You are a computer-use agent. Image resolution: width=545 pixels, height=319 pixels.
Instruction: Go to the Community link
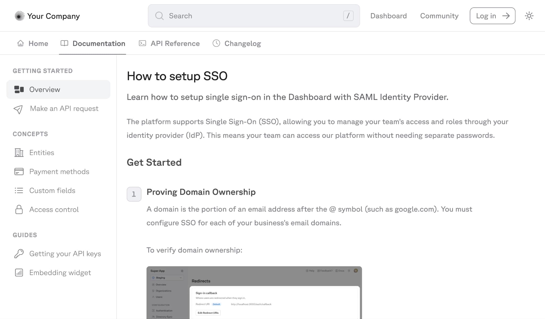click(x=439, y=16)
